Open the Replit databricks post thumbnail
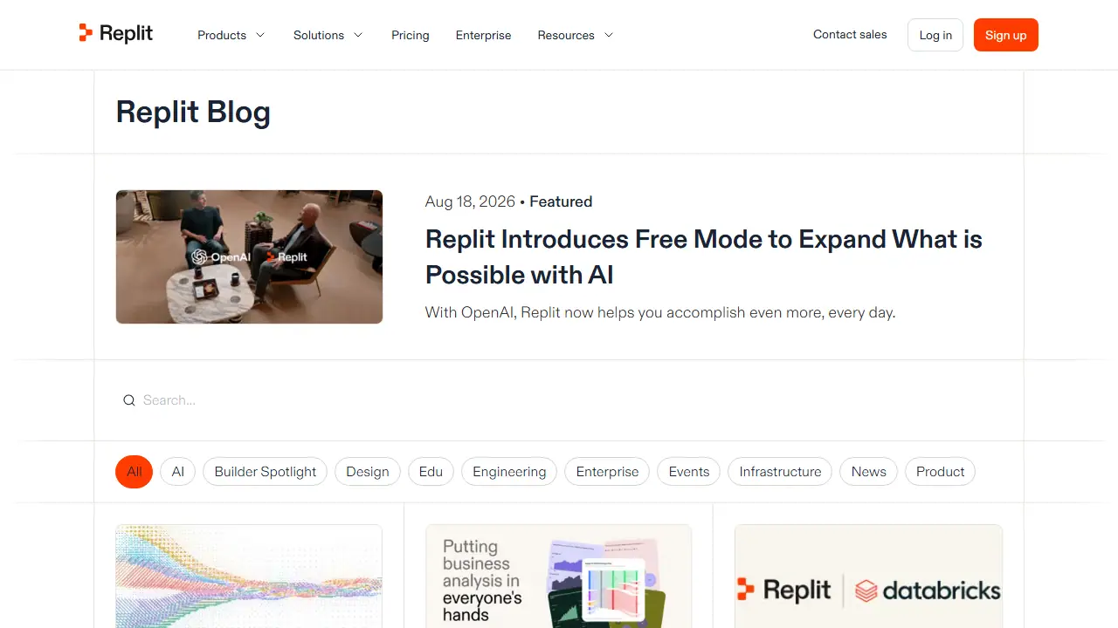Screen dimensions: 1118x628 coord(868,577)
